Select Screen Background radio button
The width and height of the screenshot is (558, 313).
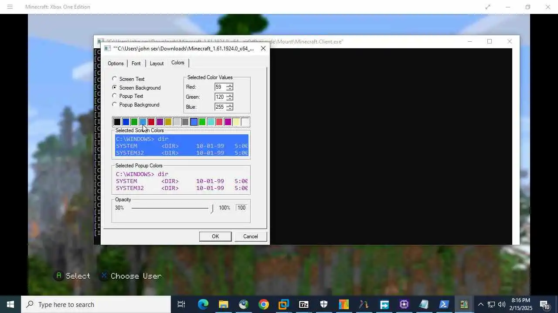point(114,87)
